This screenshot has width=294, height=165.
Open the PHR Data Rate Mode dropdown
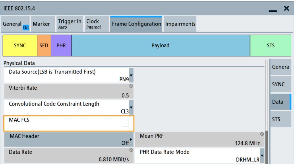[x=262, y=155]
